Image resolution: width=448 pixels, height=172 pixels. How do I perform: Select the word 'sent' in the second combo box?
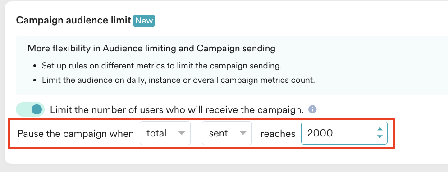[218, 133]
